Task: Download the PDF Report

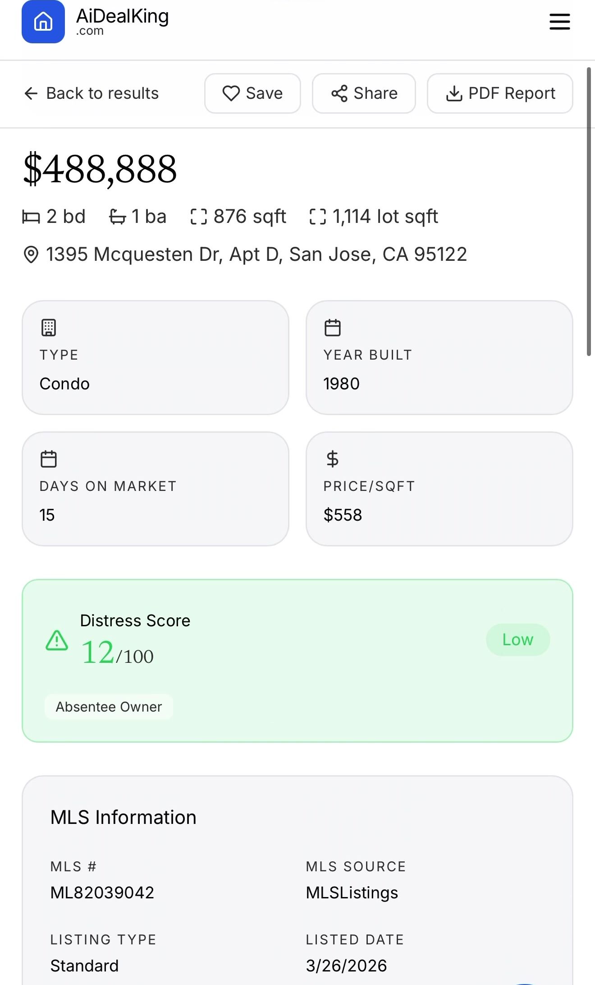Action: (500, 93)
